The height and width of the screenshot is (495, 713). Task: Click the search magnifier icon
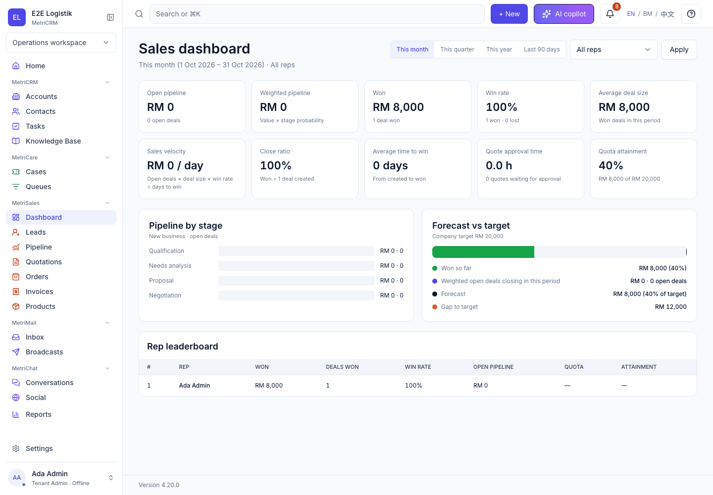pos(139,14)
